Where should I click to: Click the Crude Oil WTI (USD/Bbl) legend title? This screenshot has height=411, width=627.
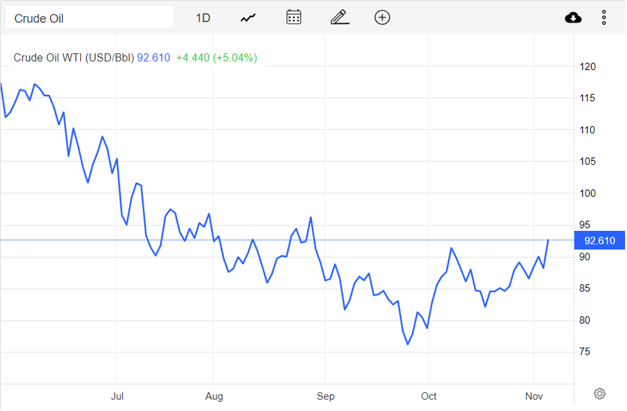(74, 58)
